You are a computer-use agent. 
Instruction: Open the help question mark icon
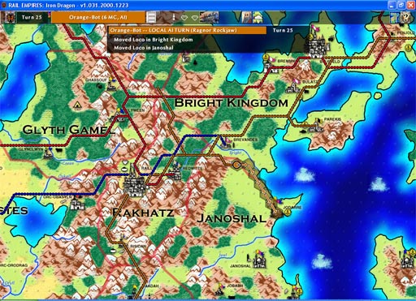tap(406, 18)
